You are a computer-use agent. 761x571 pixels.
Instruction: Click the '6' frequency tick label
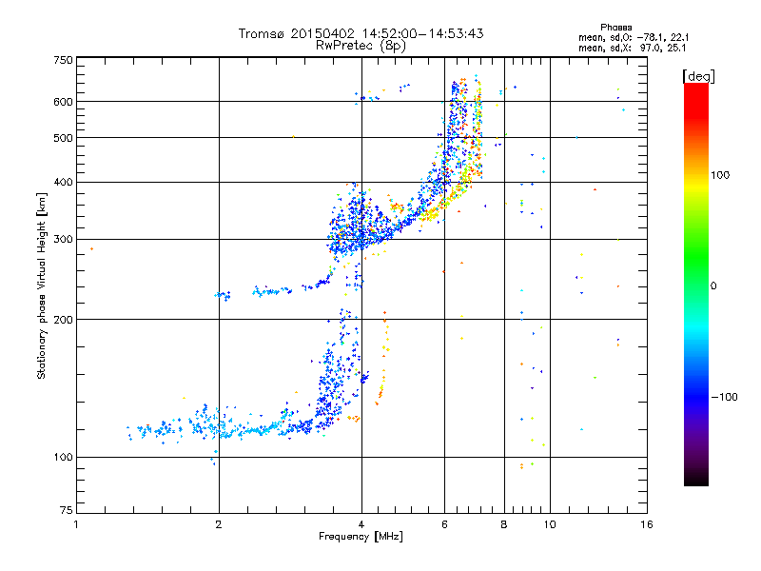444,524
